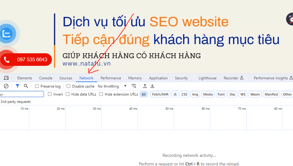Filter requests by Wasm
Screen dimensions: 293x166
(255, 94)
